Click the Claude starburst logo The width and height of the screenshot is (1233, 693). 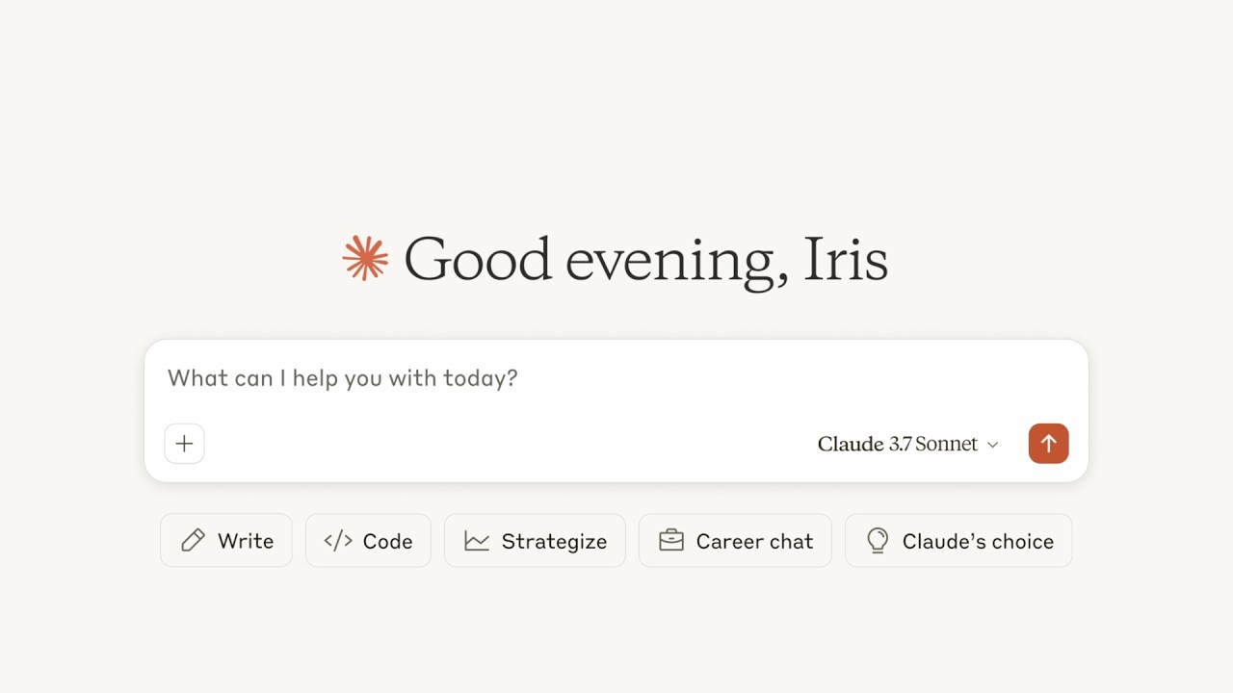pos(366,258)
